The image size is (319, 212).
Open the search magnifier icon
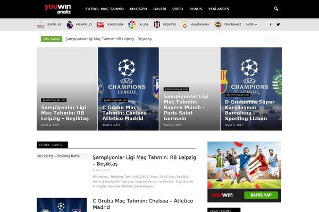point(276,8)
